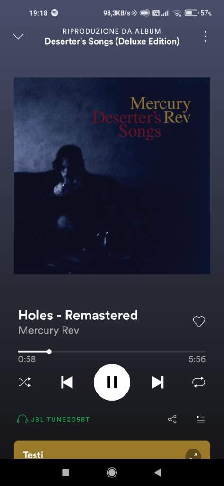The height and width of the screenshot is (486, 224).
Task: Open the Mercury Rev artist page
Action: (x=49, y=330)
